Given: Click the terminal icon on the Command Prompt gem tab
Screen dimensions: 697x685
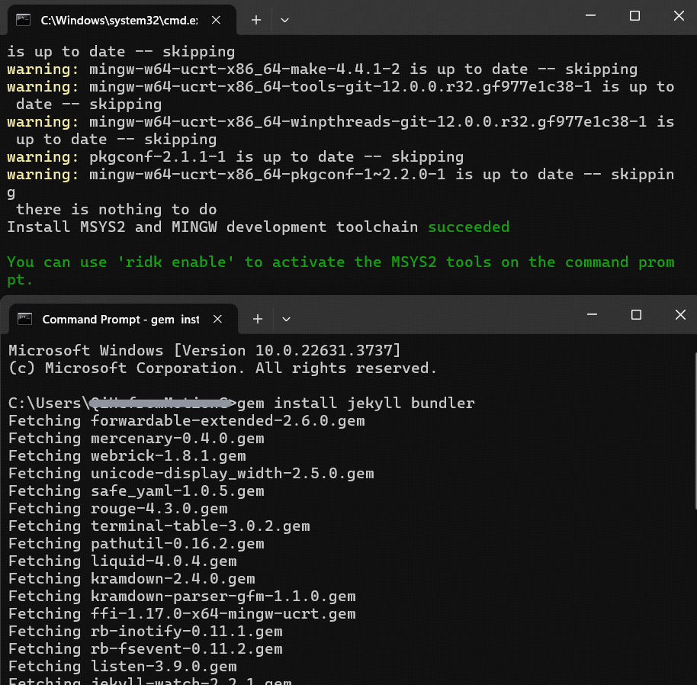Looking at the screenshot, I should (x=25, y=319).
